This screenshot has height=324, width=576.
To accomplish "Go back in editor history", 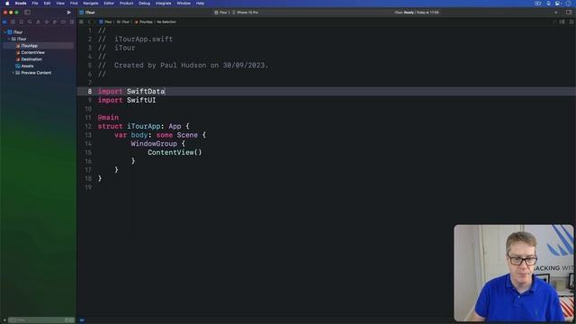I will pos(89,22).
